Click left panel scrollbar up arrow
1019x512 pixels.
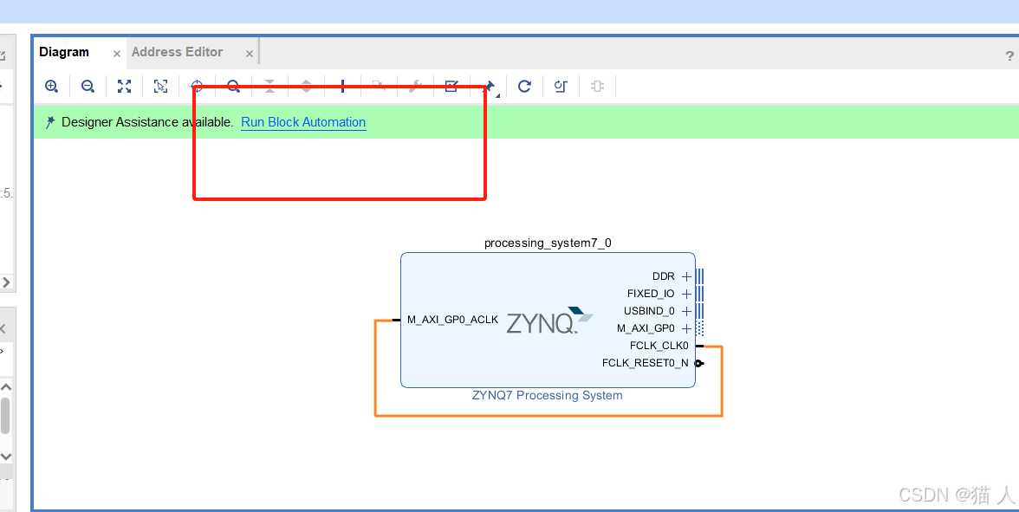coord(5,386)
